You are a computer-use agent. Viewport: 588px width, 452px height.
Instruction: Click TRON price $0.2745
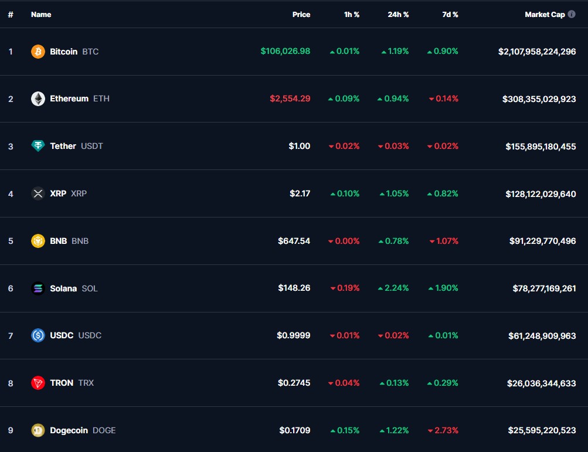click(294, 383)
